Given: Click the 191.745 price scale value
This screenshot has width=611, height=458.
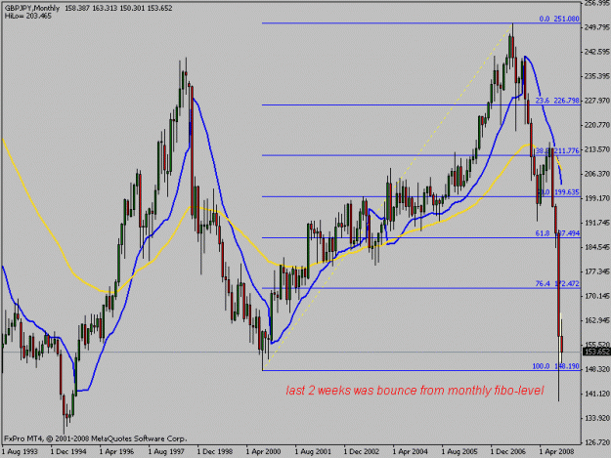Looking at the screenshot, I should click(596, 223).
